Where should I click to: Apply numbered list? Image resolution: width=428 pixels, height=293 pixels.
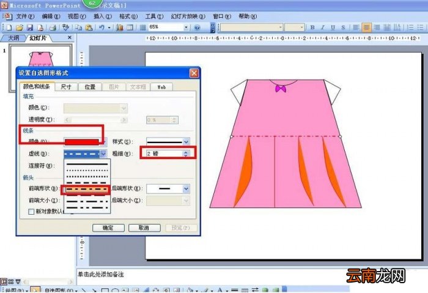click(x=410, y=28)
